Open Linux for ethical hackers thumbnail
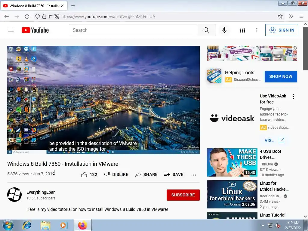308x231 pixels. pos(232,194)
